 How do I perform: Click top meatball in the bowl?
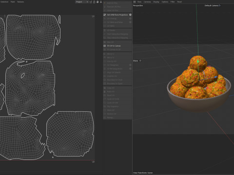click(198, 63)
